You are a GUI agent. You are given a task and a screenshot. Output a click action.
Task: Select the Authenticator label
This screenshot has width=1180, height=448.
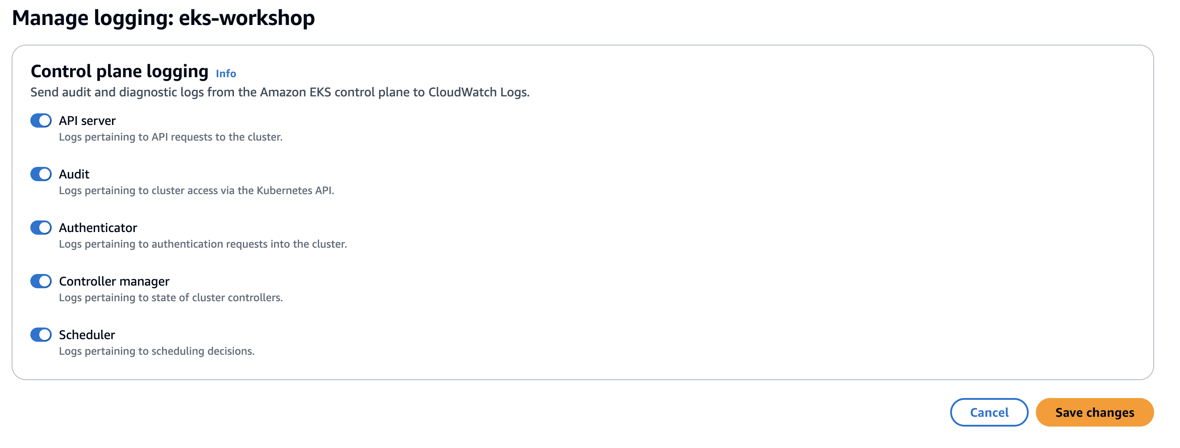click(99, 228)
